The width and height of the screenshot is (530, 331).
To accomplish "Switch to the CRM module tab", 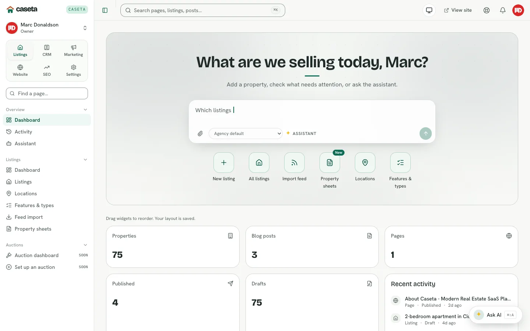I will pyautogui.click(x=47, y=51).
